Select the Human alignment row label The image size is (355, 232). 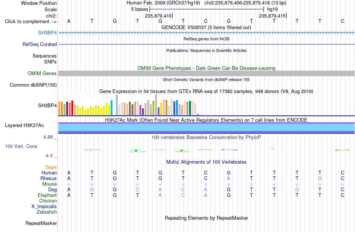click(49, 173)
